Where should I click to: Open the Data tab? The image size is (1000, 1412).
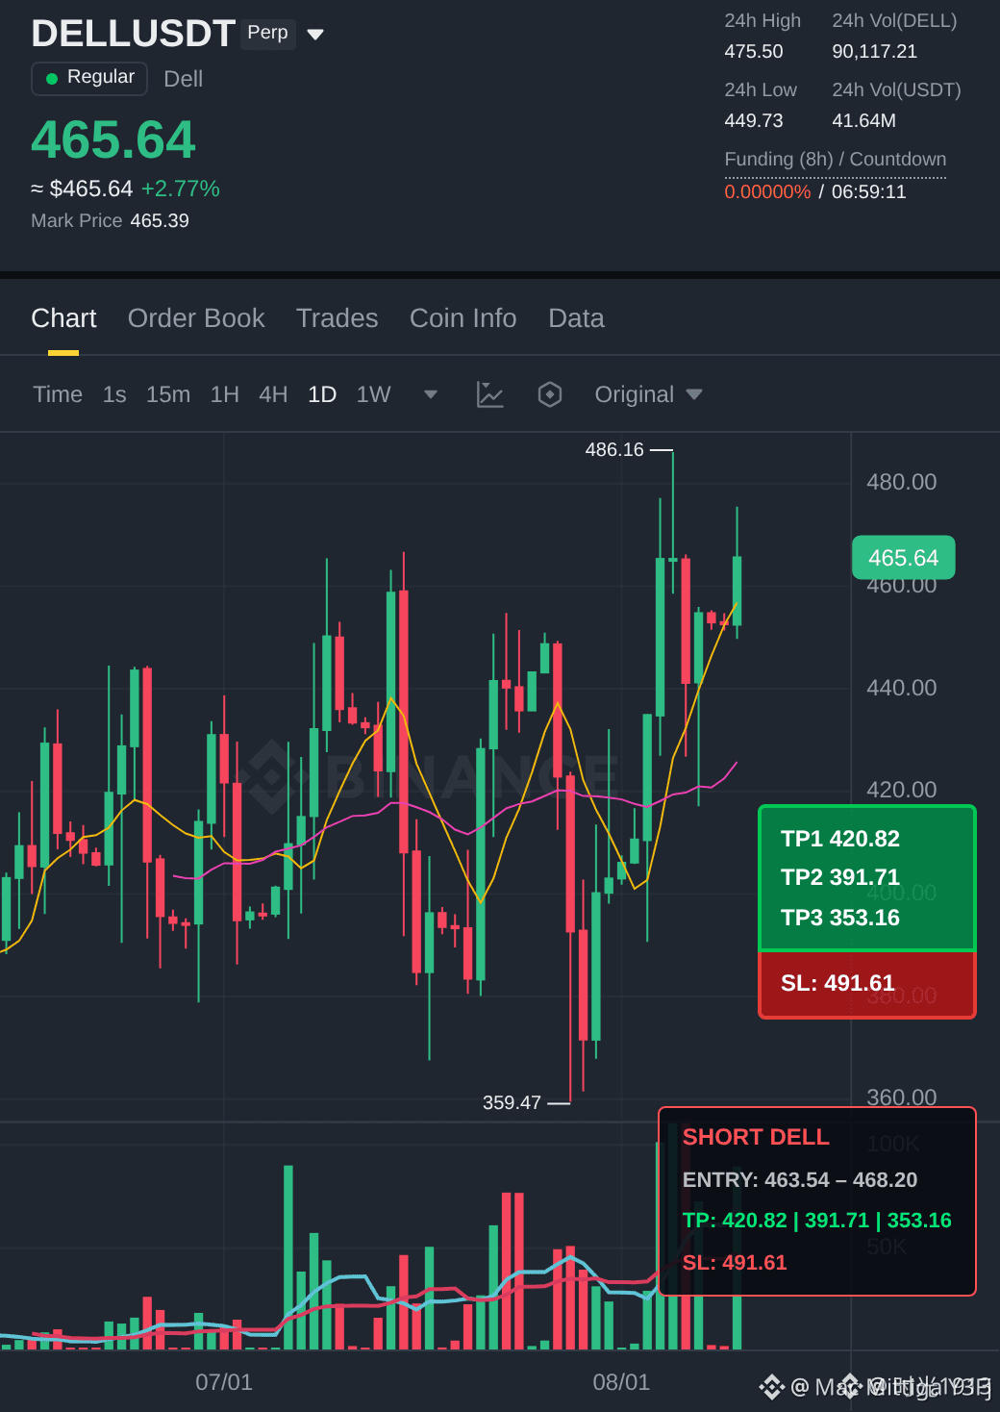[x=576, y=318]
